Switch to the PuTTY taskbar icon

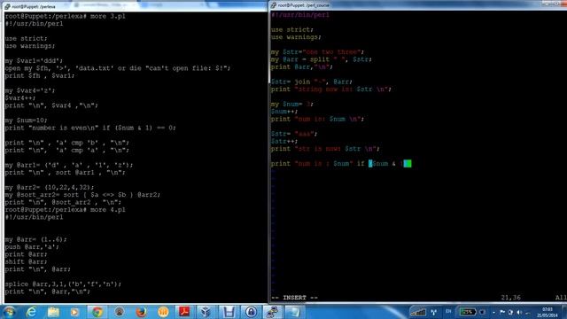click(x=272, y=312)
